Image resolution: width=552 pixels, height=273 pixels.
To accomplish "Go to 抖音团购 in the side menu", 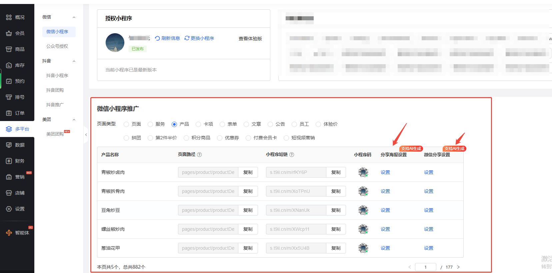I will tap(55, 90).
